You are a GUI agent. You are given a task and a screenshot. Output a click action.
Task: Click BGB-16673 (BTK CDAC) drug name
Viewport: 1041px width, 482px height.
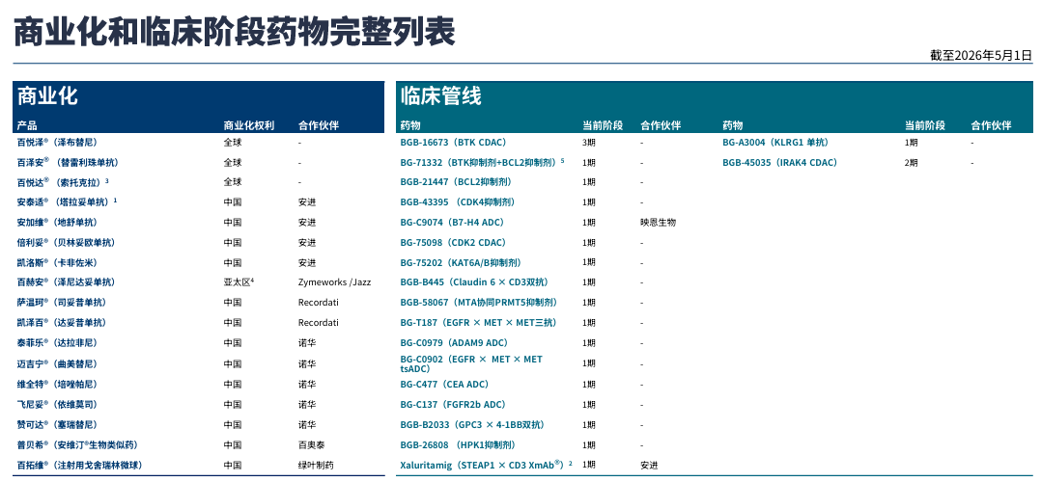point(453,142)
